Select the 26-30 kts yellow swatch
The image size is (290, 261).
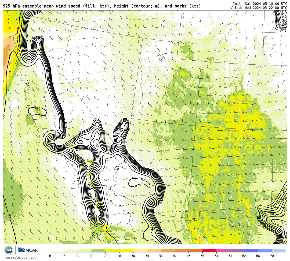coord(126,251)
